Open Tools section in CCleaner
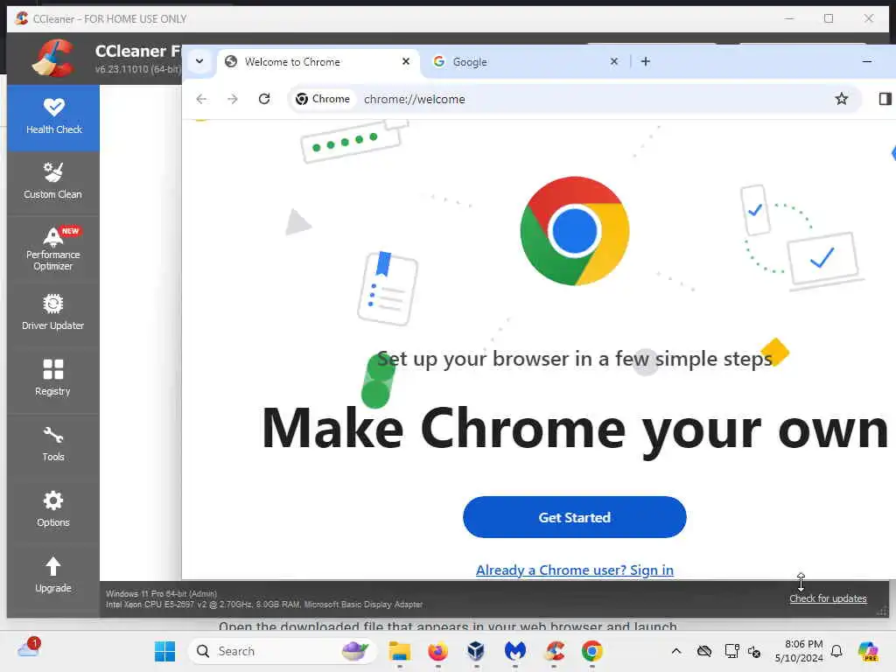Screen dimensions: 896x672 click(x=53, y=444)
